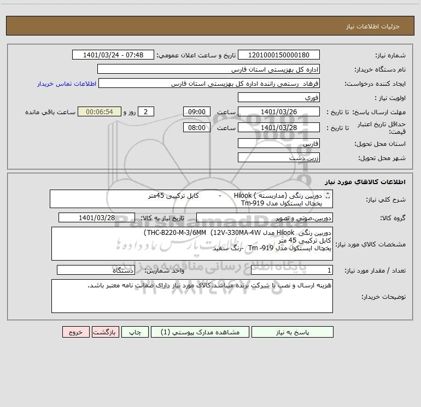This screenshot has height=407, width=421.
Task: Click the response deadline date 1401/03/26
Action: (x=279, y=111)
